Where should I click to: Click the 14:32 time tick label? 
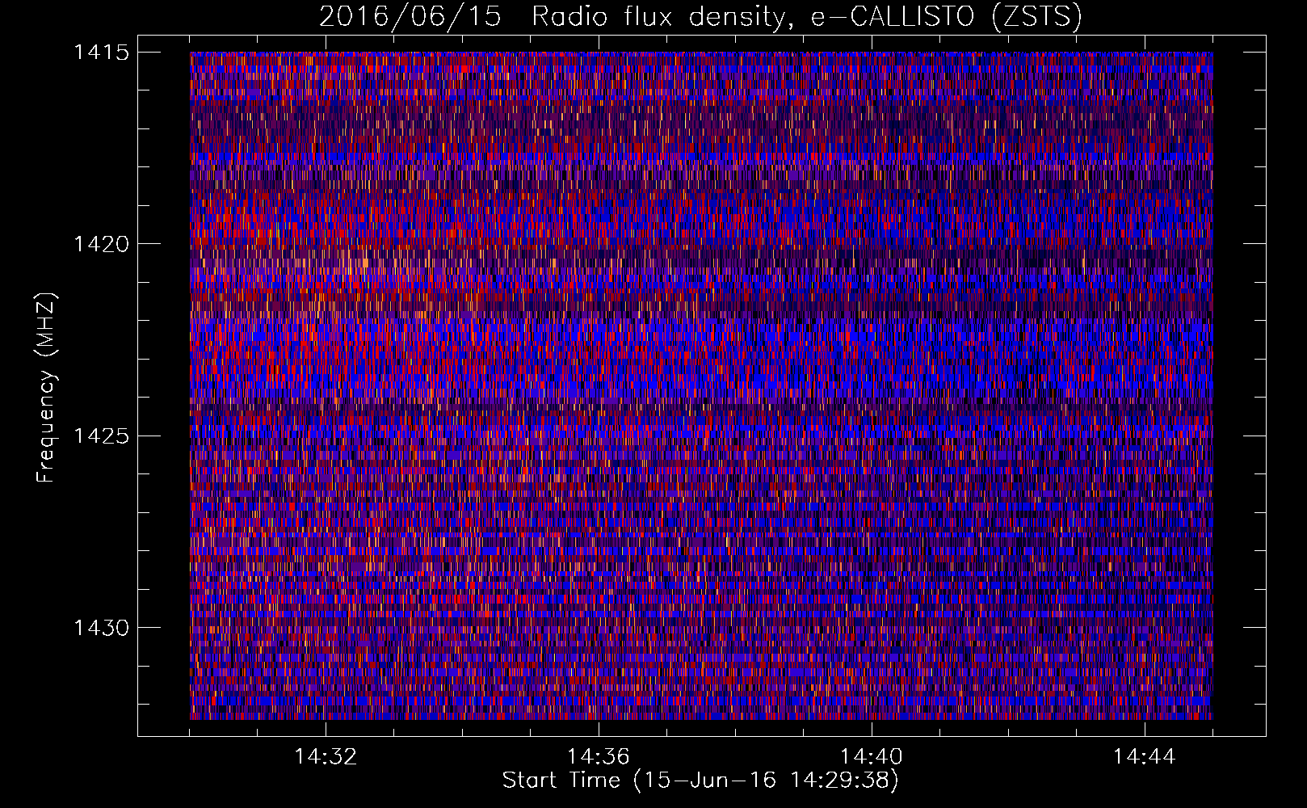(326, 757)
